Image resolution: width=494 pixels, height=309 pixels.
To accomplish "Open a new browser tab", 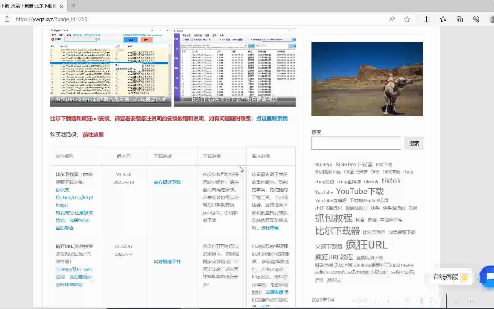I will [x=74, y=6].
